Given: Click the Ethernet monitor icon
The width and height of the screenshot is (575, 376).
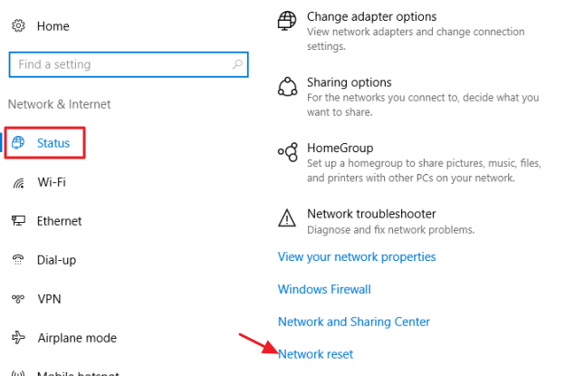Looking at the screenshot, I should [18, 221].
